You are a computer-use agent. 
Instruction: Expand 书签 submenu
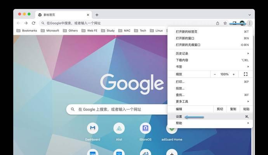[x=210, y=67]
